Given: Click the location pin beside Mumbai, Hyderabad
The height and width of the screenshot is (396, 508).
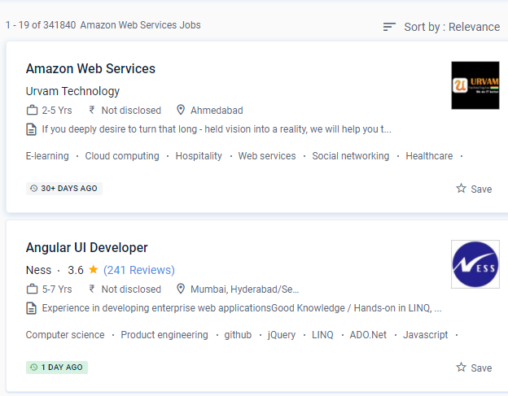Looking at the screenshot, I should [x=181, y=289].
